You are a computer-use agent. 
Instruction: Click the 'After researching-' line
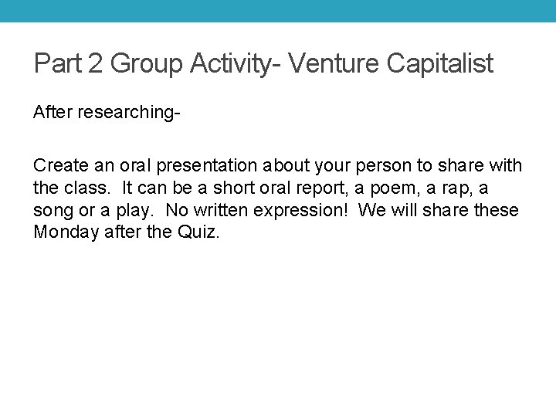point(107,113)
